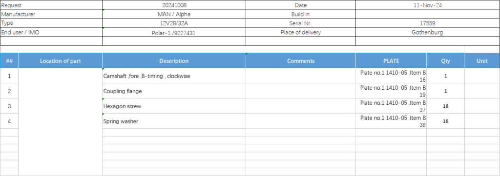
Task: Click the Date value 11-Nov-24
Action: [428, 5]
